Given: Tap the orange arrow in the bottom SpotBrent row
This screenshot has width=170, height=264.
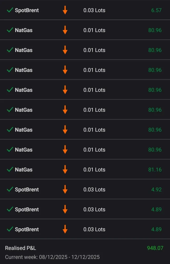Looking at the screenshot, I should pyautogui.click(x=65, y=229).
